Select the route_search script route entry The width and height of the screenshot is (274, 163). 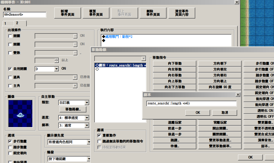click(x=120, y=65)
